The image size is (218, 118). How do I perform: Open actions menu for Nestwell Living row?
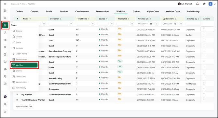[x=204, y=78]
